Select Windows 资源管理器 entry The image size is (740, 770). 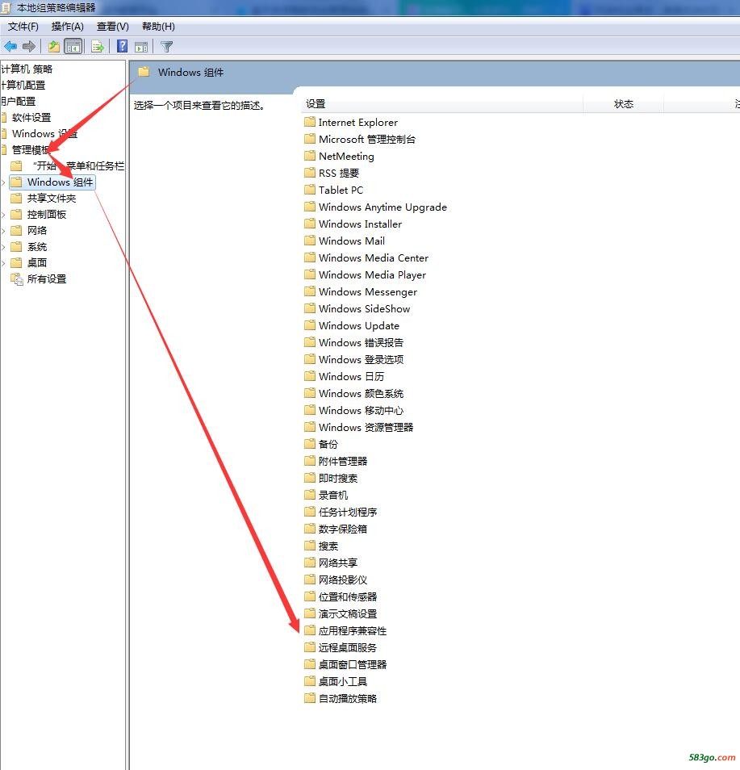point(366,427)
